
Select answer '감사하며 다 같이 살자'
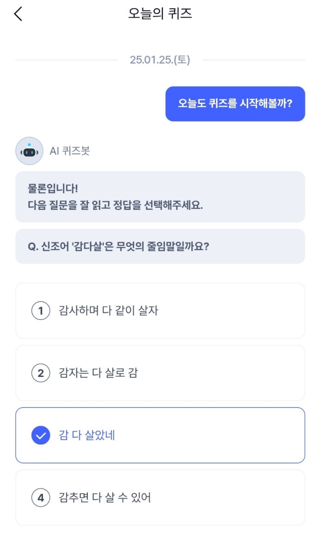pos(109,311)
